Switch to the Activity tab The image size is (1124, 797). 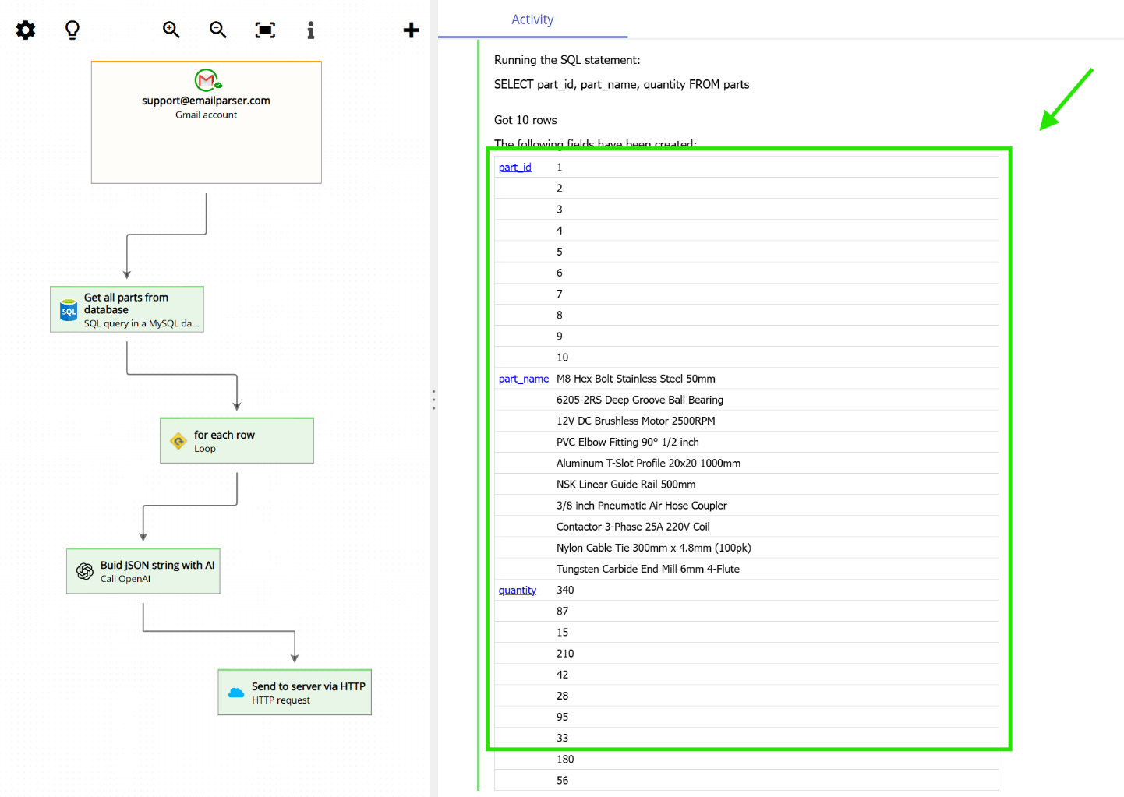(x=532, y=19)
